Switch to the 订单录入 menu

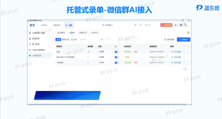[44, 25]
